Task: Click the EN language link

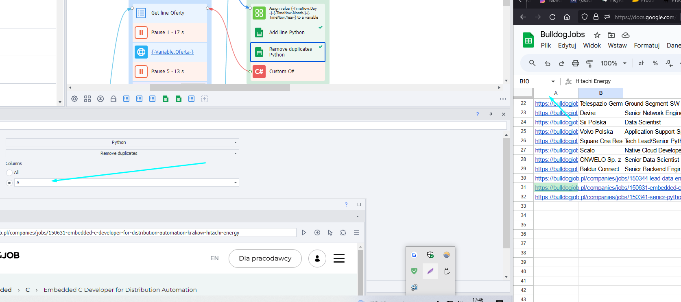Action: point(214,258)
